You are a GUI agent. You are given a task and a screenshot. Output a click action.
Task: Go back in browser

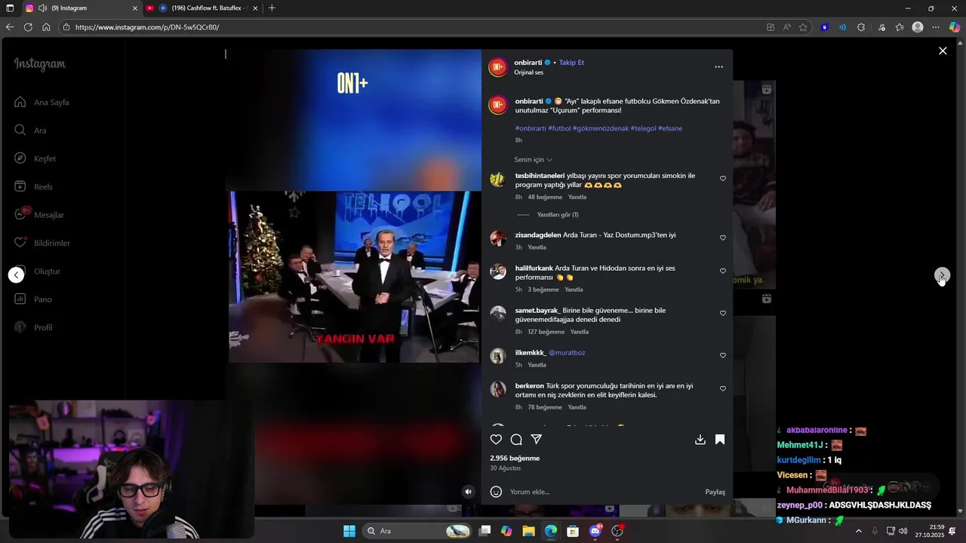10,27
